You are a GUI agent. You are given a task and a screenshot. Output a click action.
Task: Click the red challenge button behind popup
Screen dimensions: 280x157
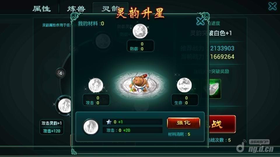pos(222,124)
